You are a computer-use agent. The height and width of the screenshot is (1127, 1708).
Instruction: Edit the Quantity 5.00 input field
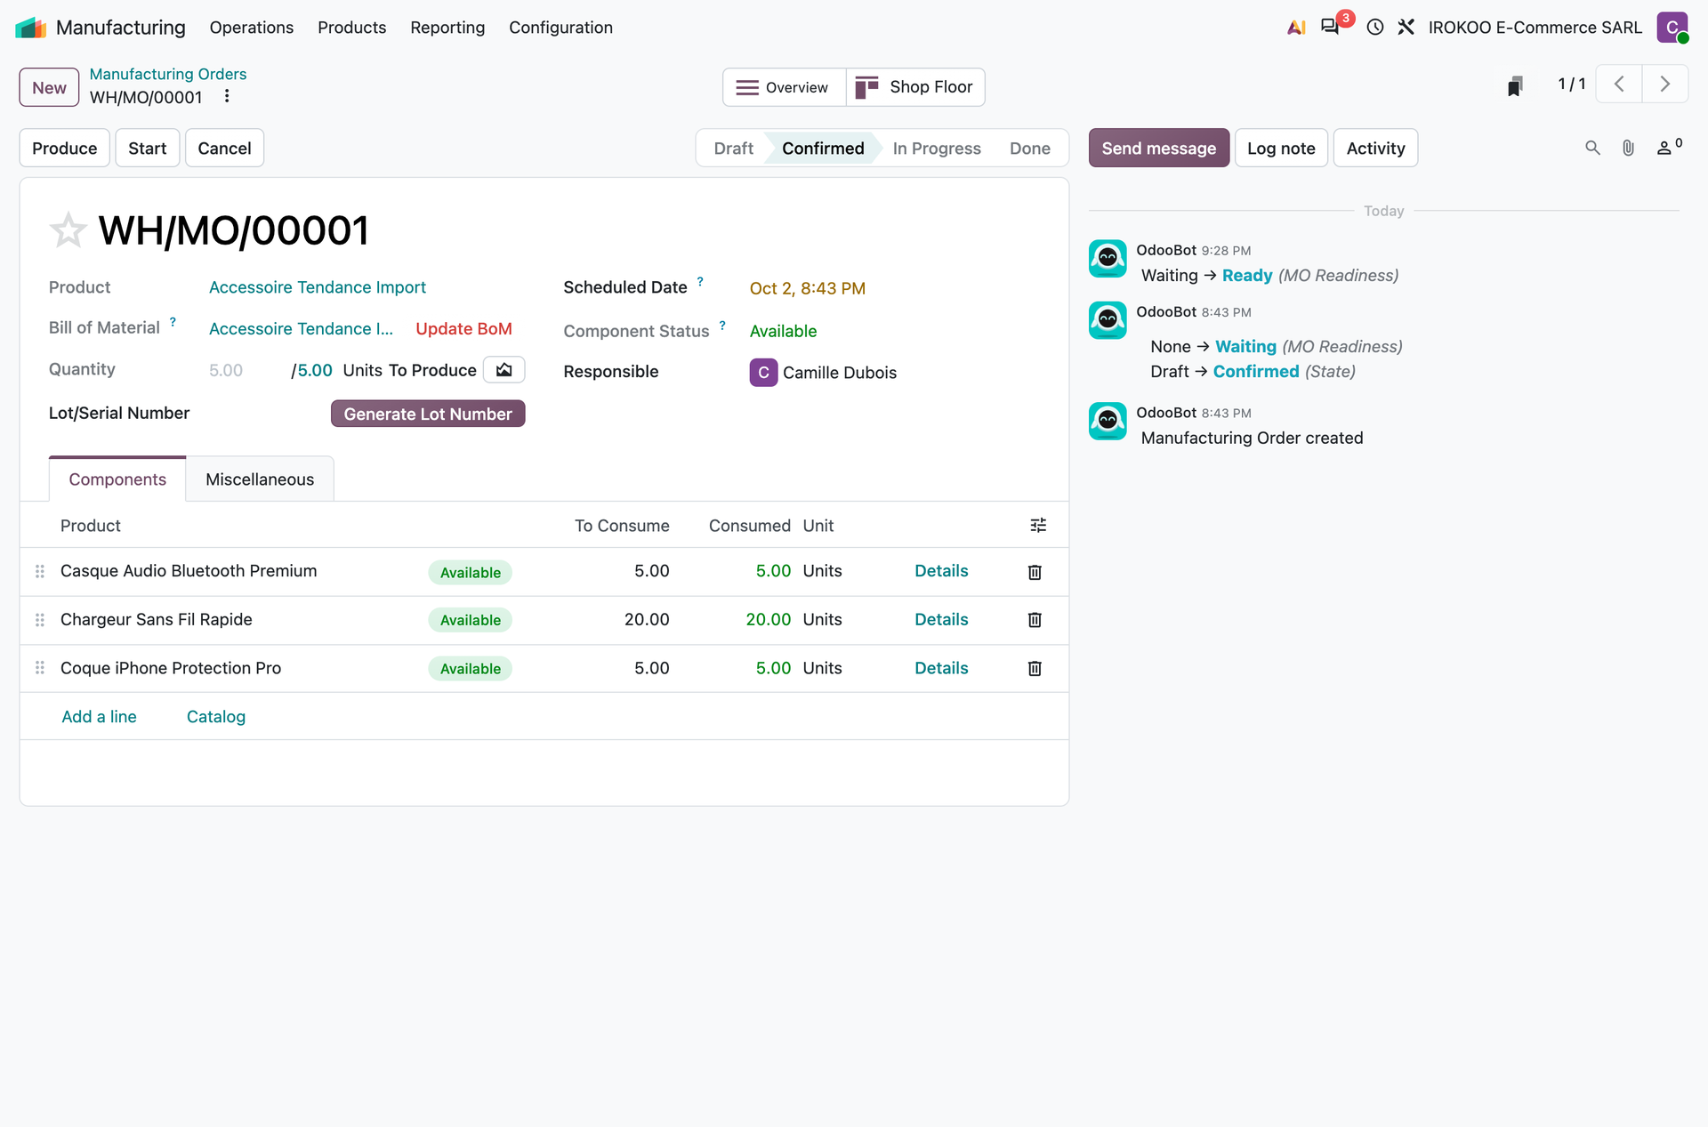pos(246,370)
